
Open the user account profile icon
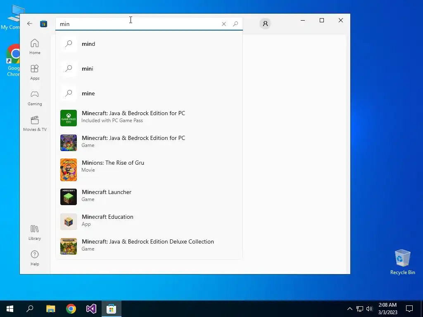pyautogui.click(x=265, y=24)
